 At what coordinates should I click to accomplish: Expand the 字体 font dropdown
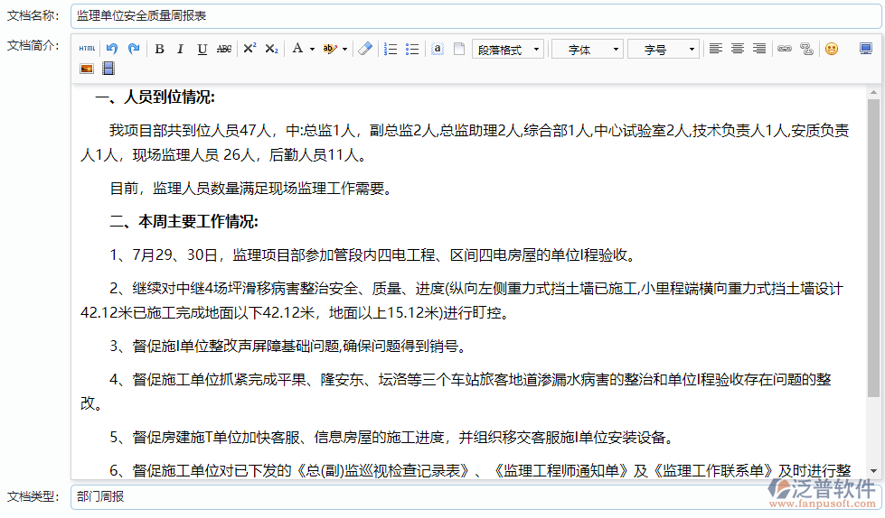click(x=588, y=50)
